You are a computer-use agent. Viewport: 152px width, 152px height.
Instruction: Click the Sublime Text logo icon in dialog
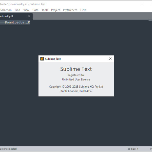pyautogui.click(x=42, y=59)
